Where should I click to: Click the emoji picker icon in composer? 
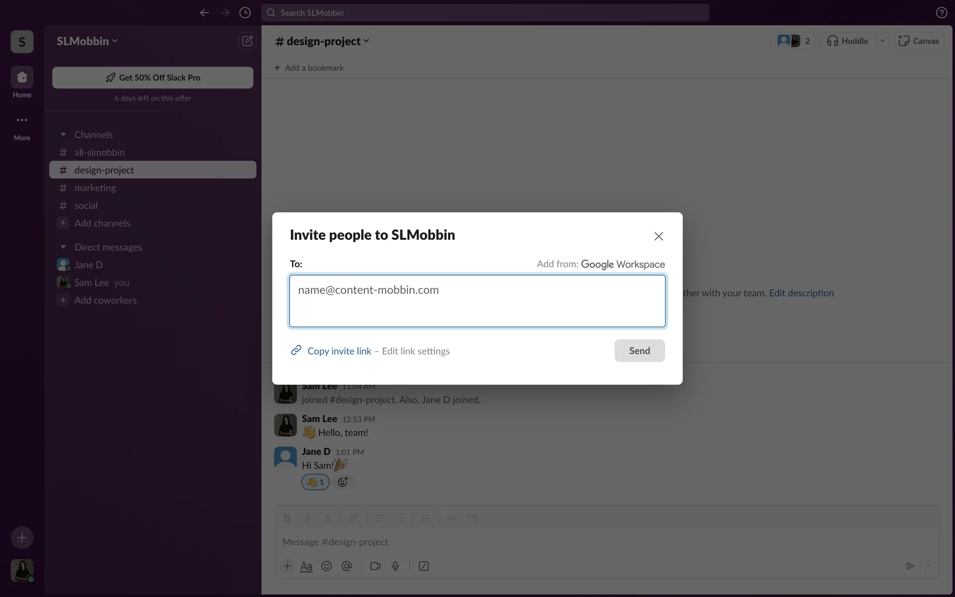(326, 566)
